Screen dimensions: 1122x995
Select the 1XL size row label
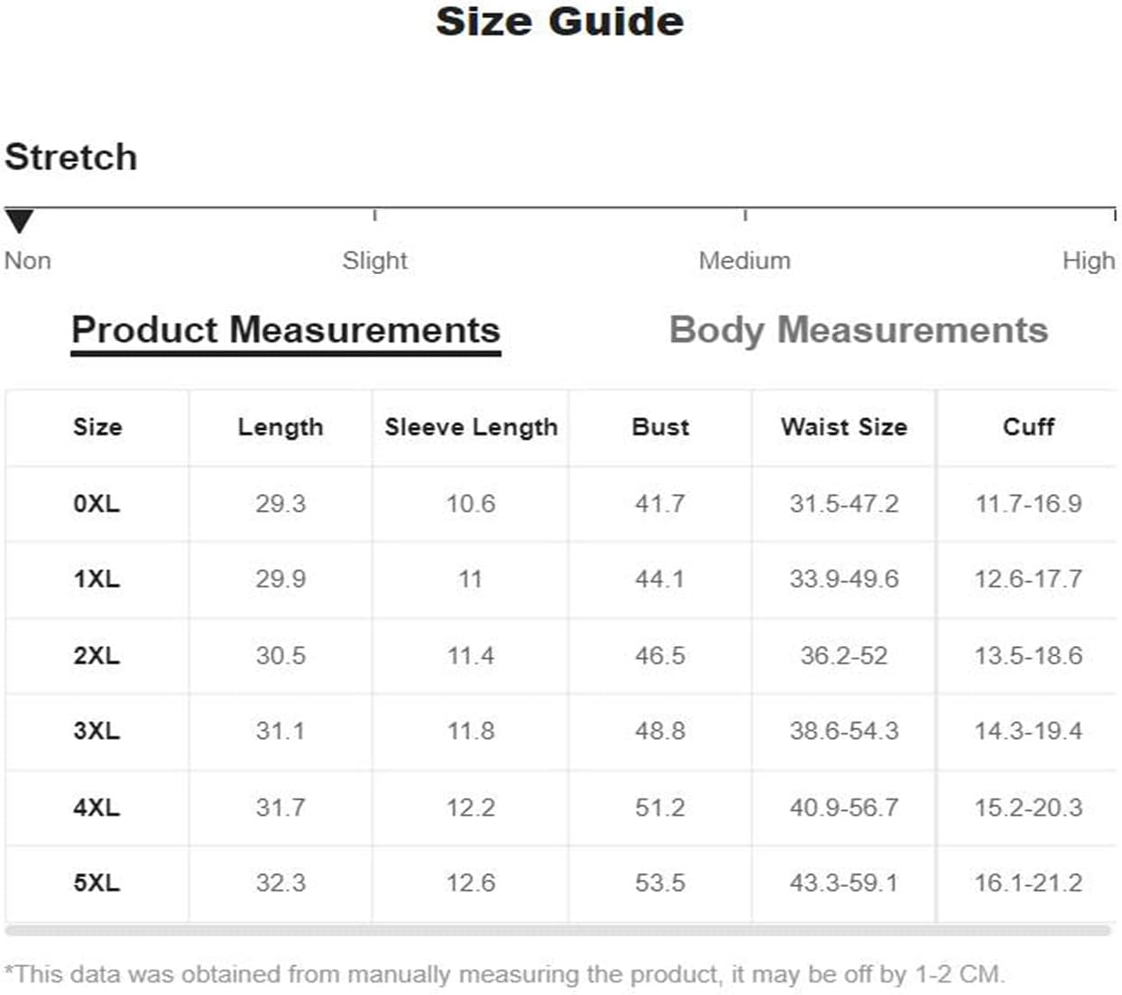[x=97, y=579]
